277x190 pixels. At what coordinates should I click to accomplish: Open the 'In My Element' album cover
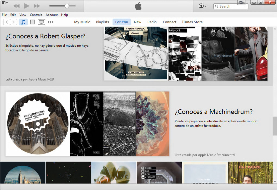[x=218, y=54]
